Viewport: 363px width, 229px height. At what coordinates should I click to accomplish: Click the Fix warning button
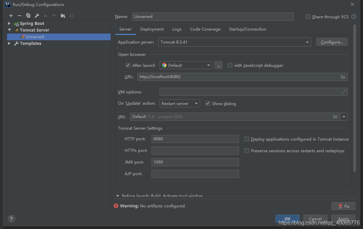coord(343,206)
